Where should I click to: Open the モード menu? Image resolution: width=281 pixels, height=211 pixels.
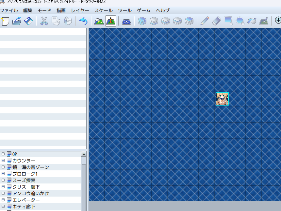tap(44, 10)
